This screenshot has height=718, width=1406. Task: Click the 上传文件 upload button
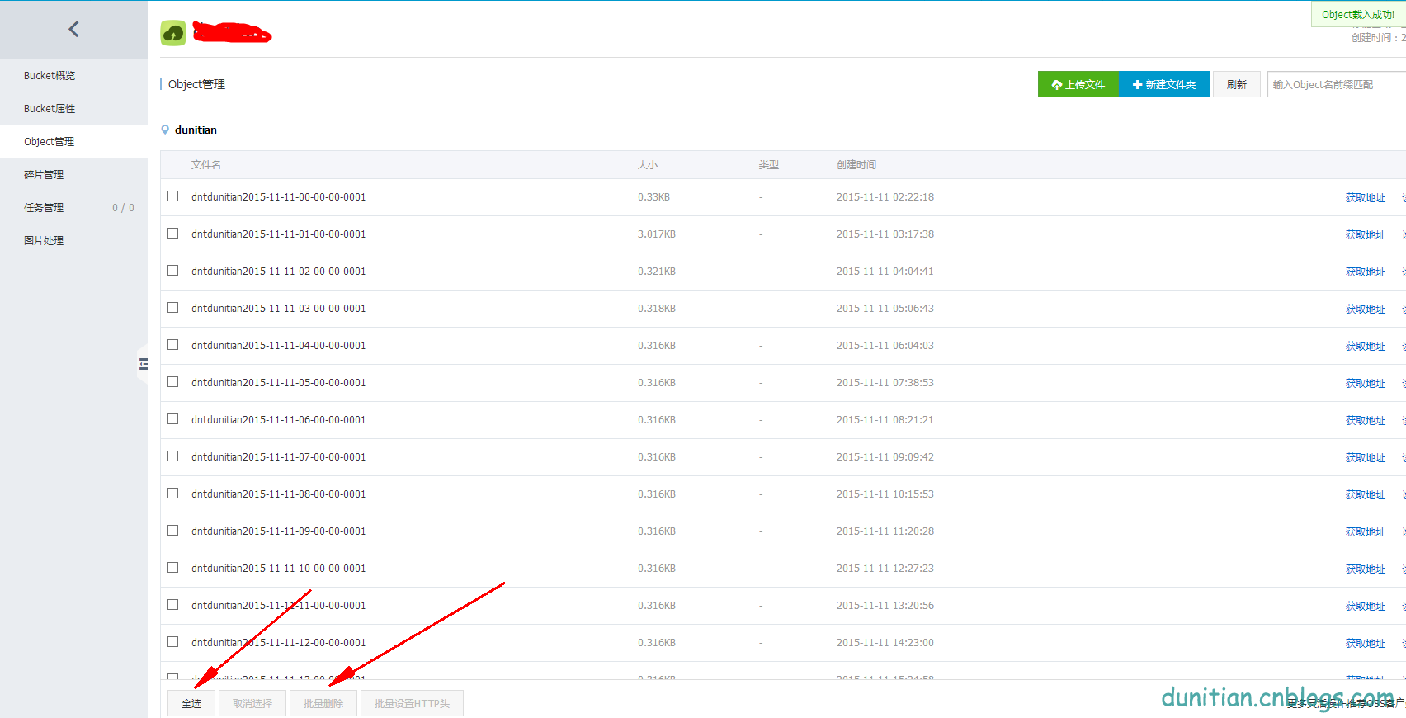tap(1078, 84)
